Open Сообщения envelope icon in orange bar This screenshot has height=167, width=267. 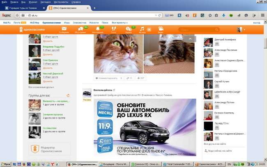tap(64, 30)
